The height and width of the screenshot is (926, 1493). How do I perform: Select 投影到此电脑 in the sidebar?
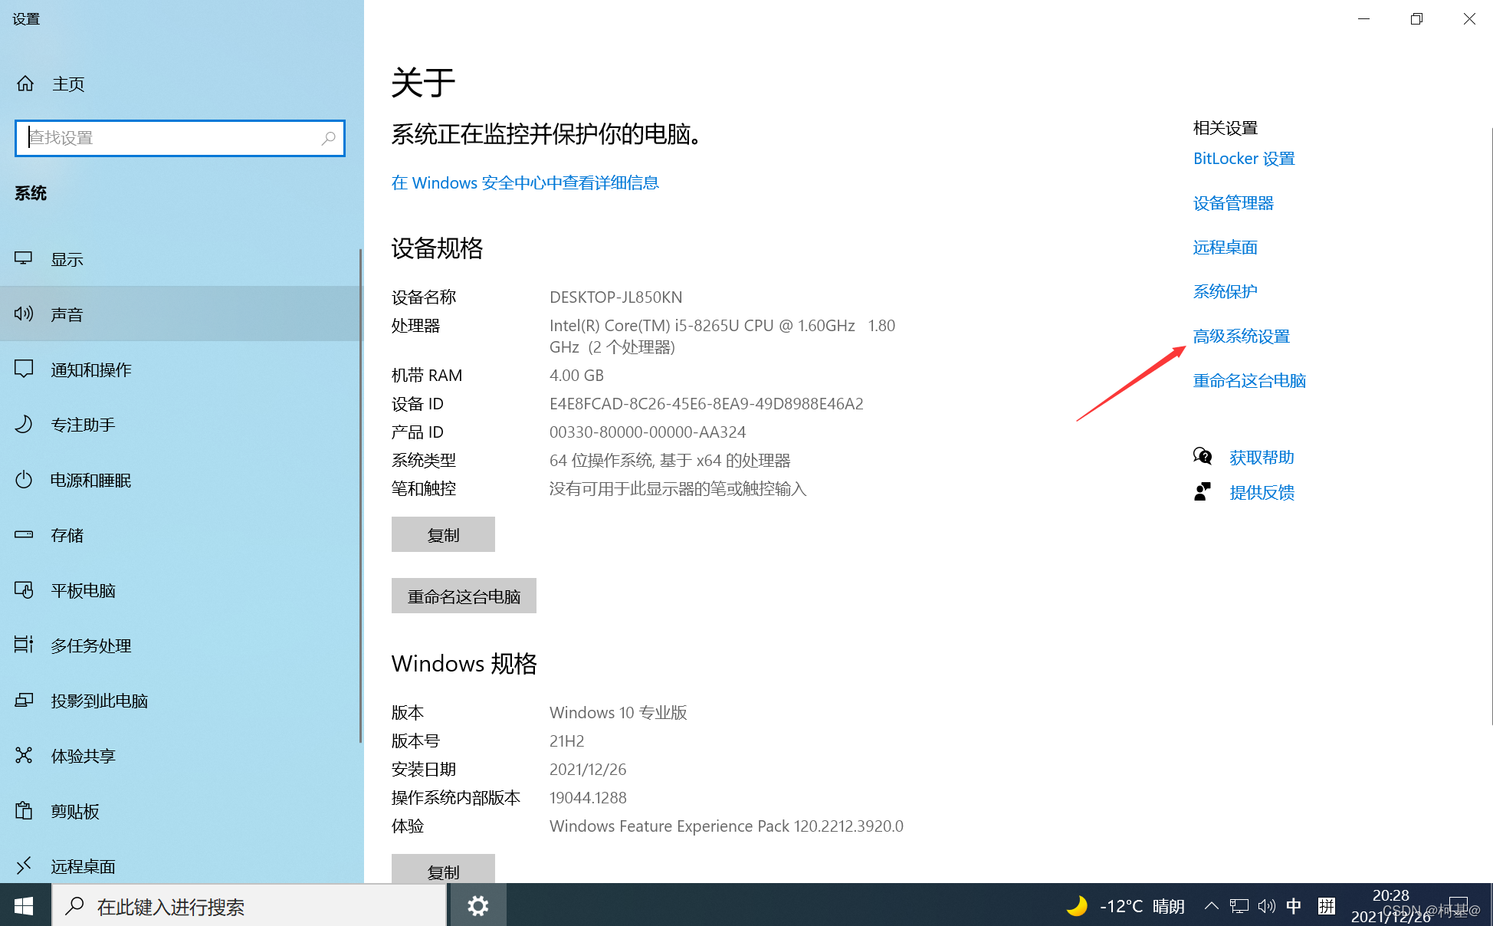tap(179, 701)
